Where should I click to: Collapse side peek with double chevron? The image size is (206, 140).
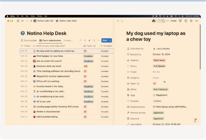[x=118, y=21]
